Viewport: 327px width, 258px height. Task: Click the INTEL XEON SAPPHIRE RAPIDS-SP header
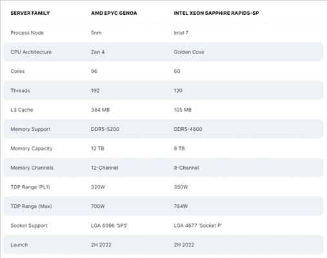tap(216, 13)
